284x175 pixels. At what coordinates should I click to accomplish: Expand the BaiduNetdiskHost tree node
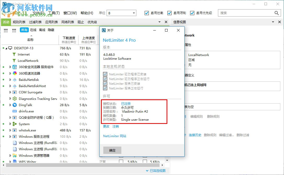coord(10,86)
